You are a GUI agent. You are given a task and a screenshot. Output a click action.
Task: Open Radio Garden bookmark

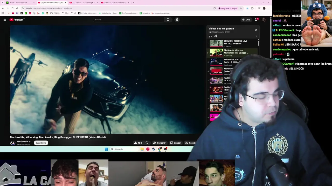(x=108, y=13)
